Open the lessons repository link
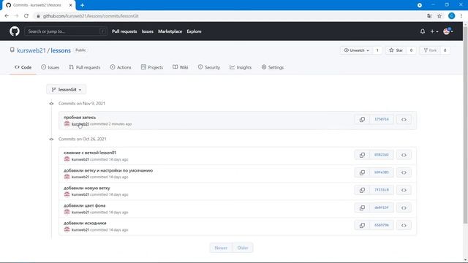 pos(61,50)
